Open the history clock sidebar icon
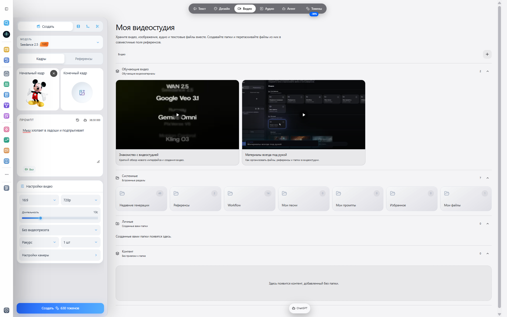Viewport: 507px width, 317px height. pyautogui.click(x=7, y=60)
